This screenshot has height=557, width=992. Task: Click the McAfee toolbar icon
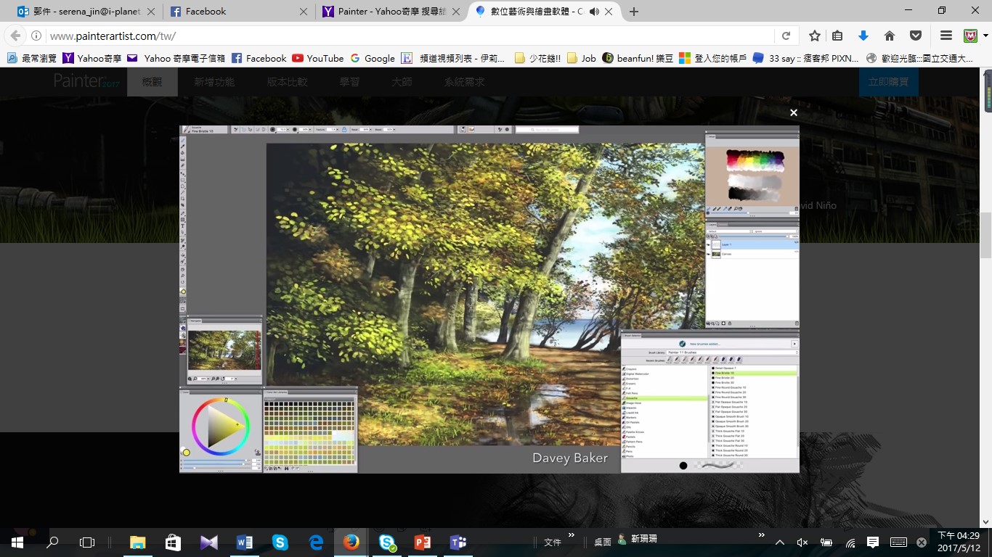(x=970, y=36)
